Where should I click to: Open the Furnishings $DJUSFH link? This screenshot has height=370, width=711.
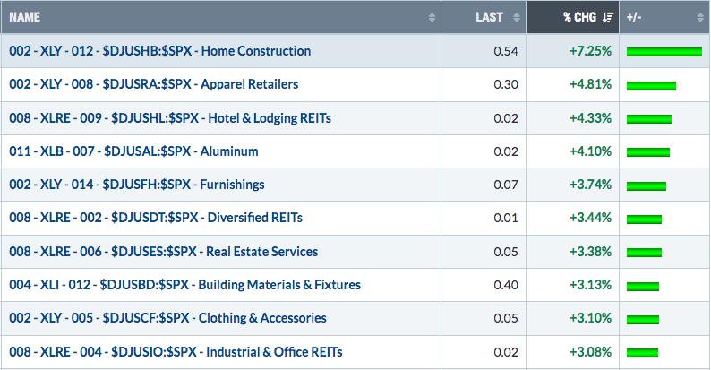pos(137,185)
